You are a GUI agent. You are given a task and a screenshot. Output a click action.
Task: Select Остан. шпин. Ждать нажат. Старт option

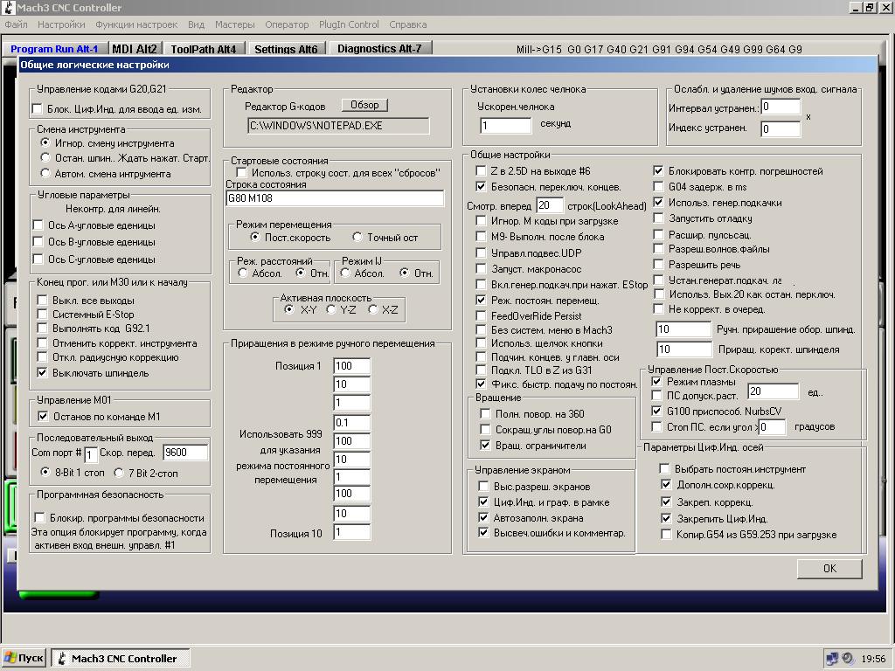45,157
